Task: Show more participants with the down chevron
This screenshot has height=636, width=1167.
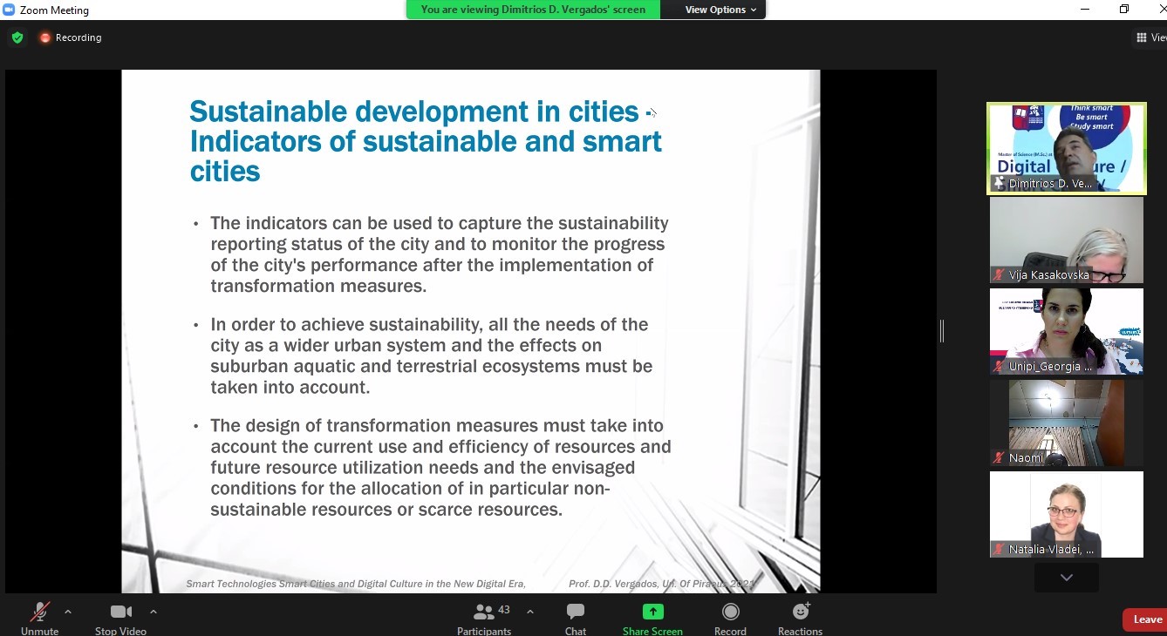Action: [1066, 578]
